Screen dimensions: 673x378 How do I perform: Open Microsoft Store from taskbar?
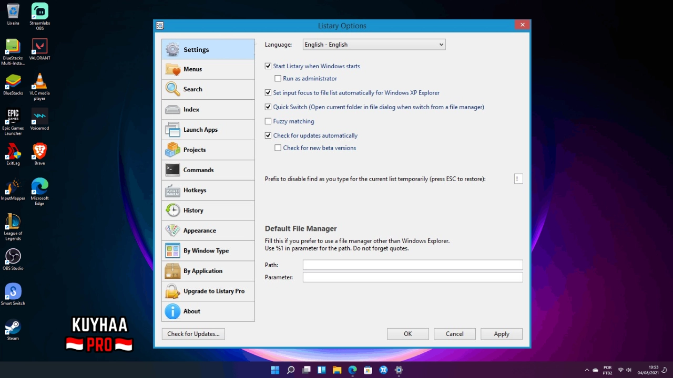point(368,370)
